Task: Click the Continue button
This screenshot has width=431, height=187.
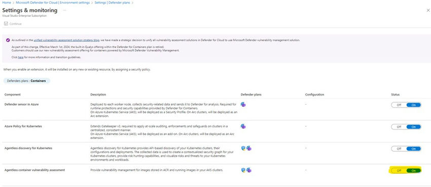Action: click(13, 24)
